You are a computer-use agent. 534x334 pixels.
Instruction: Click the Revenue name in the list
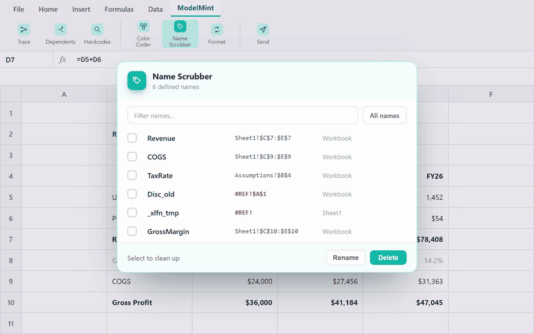click(161, 138)
